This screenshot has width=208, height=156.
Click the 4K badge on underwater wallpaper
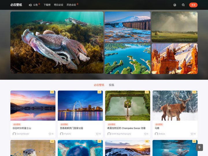(194, 141)
